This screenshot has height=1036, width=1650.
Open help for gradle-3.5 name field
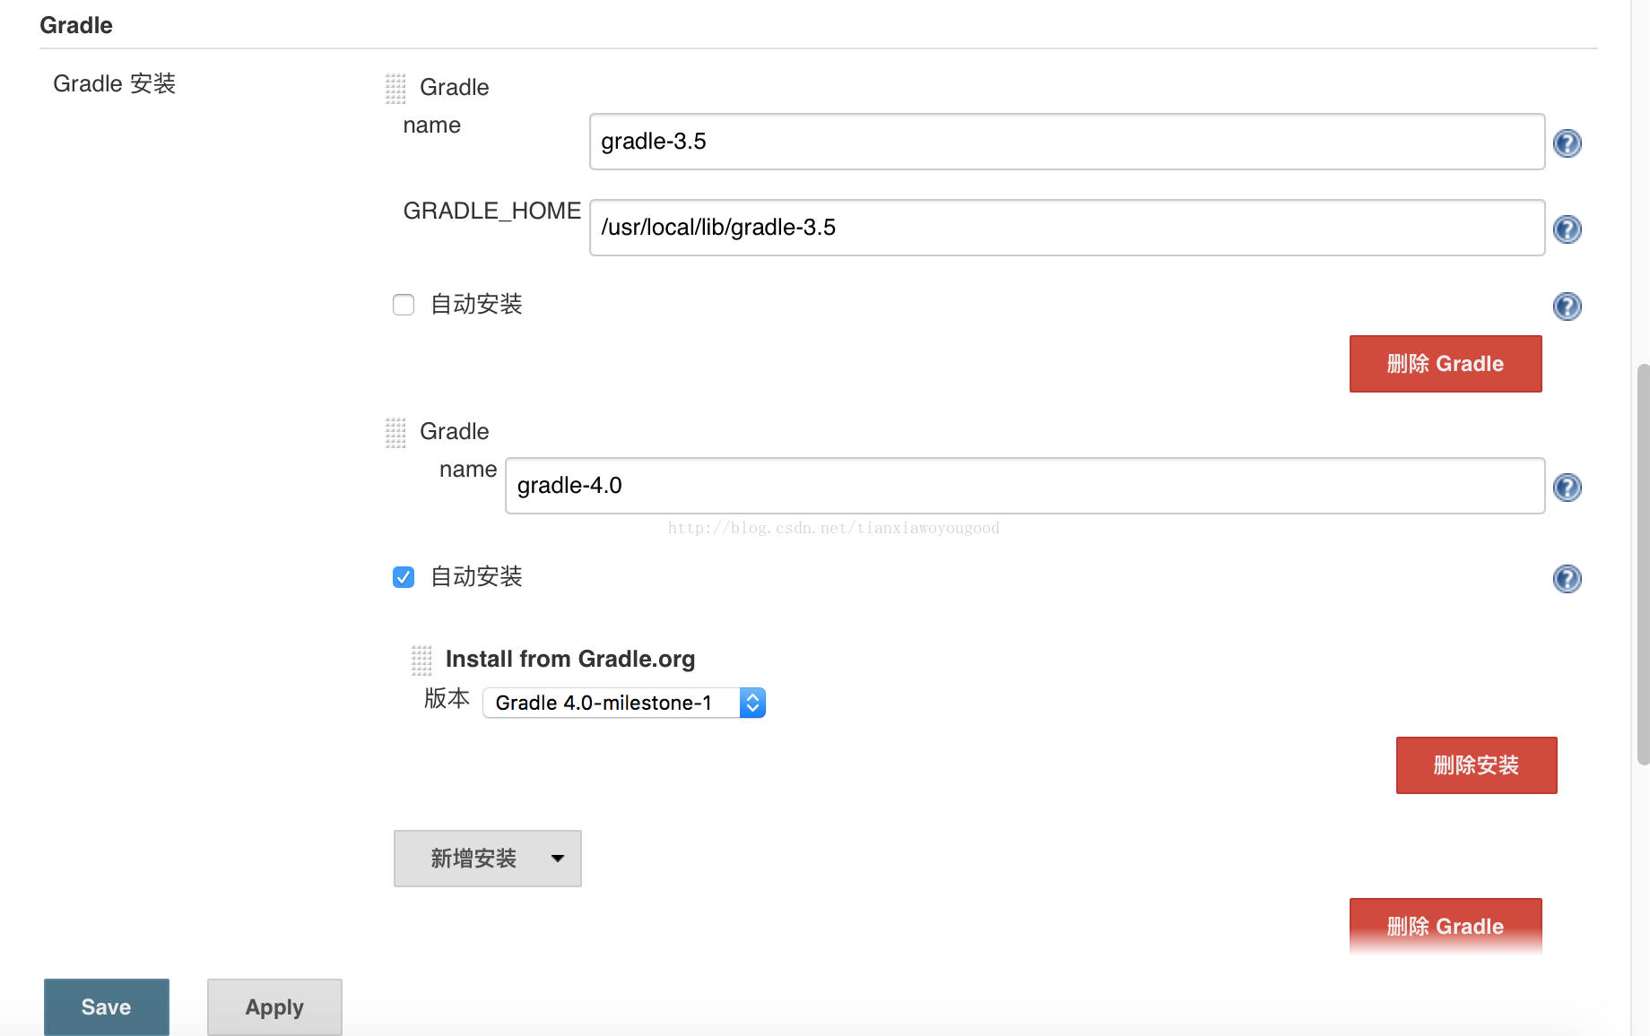coord(1567,143)
